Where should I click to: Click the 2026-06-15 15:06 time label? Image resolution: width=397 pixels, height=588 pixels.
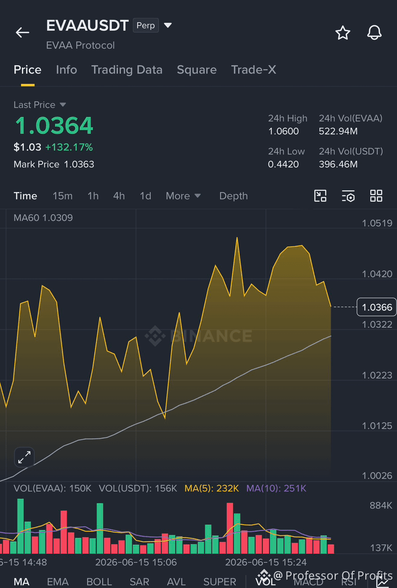coord(136,562)
